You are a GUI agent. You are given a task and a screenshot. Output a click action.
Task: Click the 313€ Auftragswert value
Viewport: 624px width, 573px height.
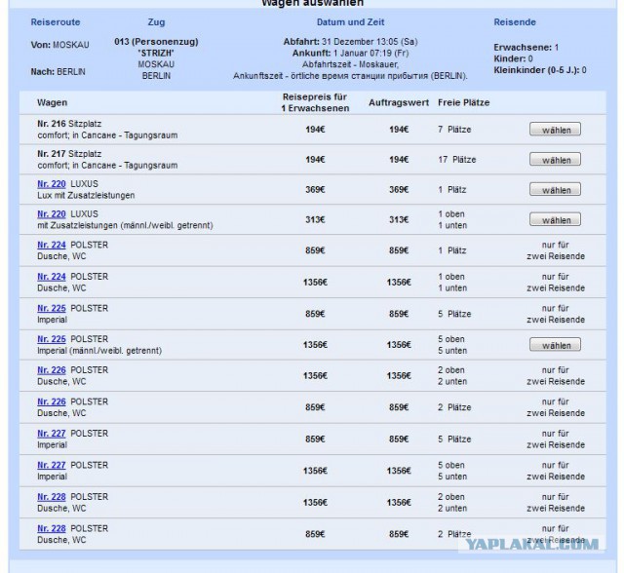tap(399, 220)
